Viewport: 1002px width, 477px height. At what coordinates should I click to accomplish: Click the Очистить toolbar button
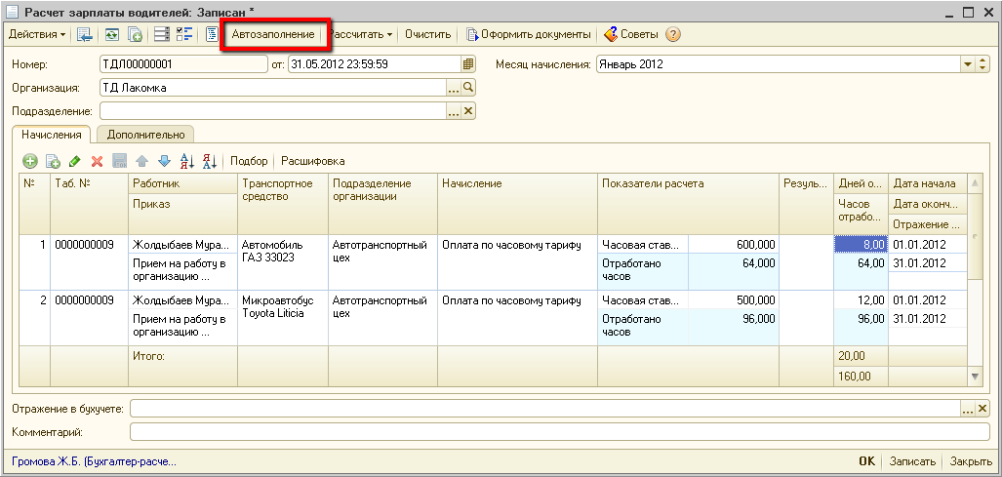pyautogui.click(x=427, y=34)
